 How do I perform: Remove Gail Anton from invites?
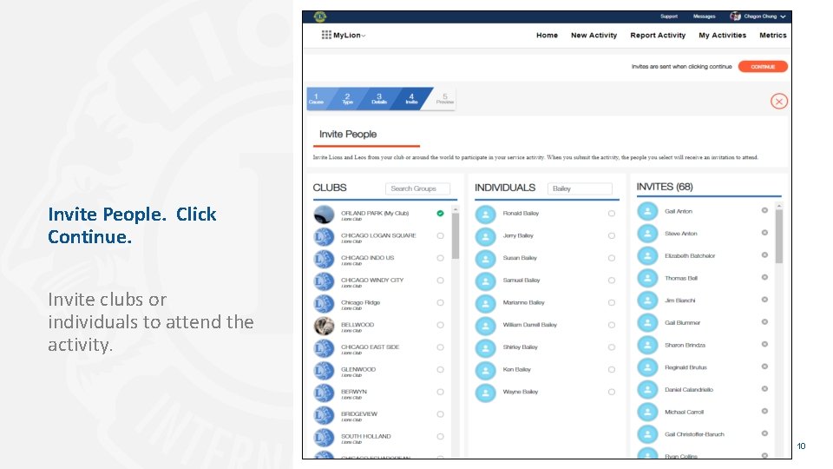[x=764, y=210]
